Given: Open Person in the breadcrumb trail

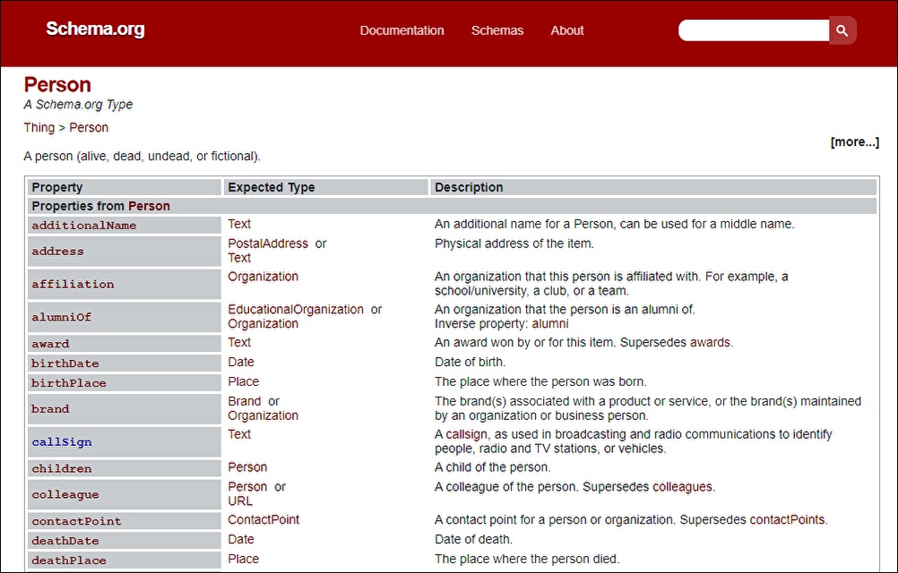Looking at the screenshot, I should [x=89, y=127].
